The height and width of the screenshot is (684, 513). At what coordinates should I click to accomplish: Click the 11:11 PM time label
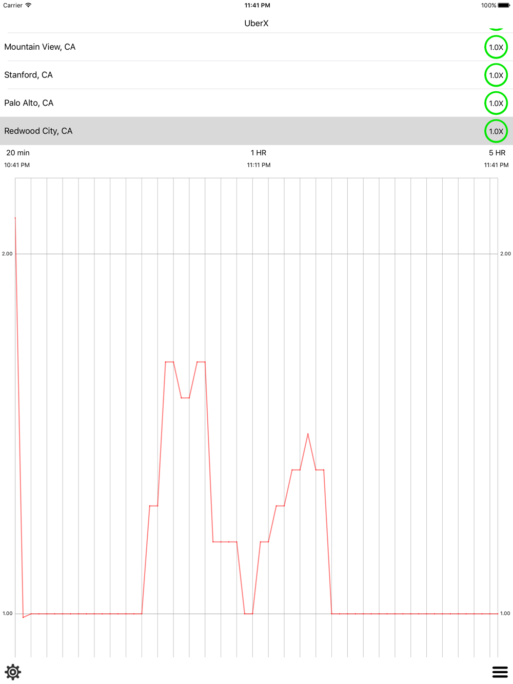point(259,165)
